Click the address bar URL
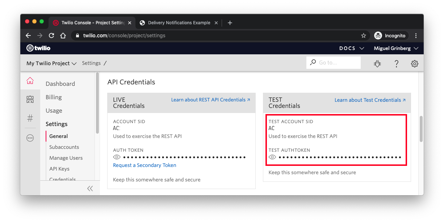The image size is (444, 222). click(x=124, y=35)
